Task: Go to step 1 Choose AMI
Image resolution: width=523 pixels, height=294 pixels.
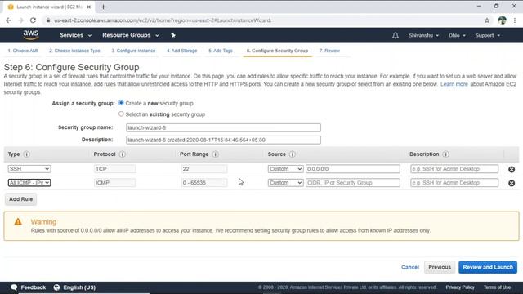Action: 23,51
